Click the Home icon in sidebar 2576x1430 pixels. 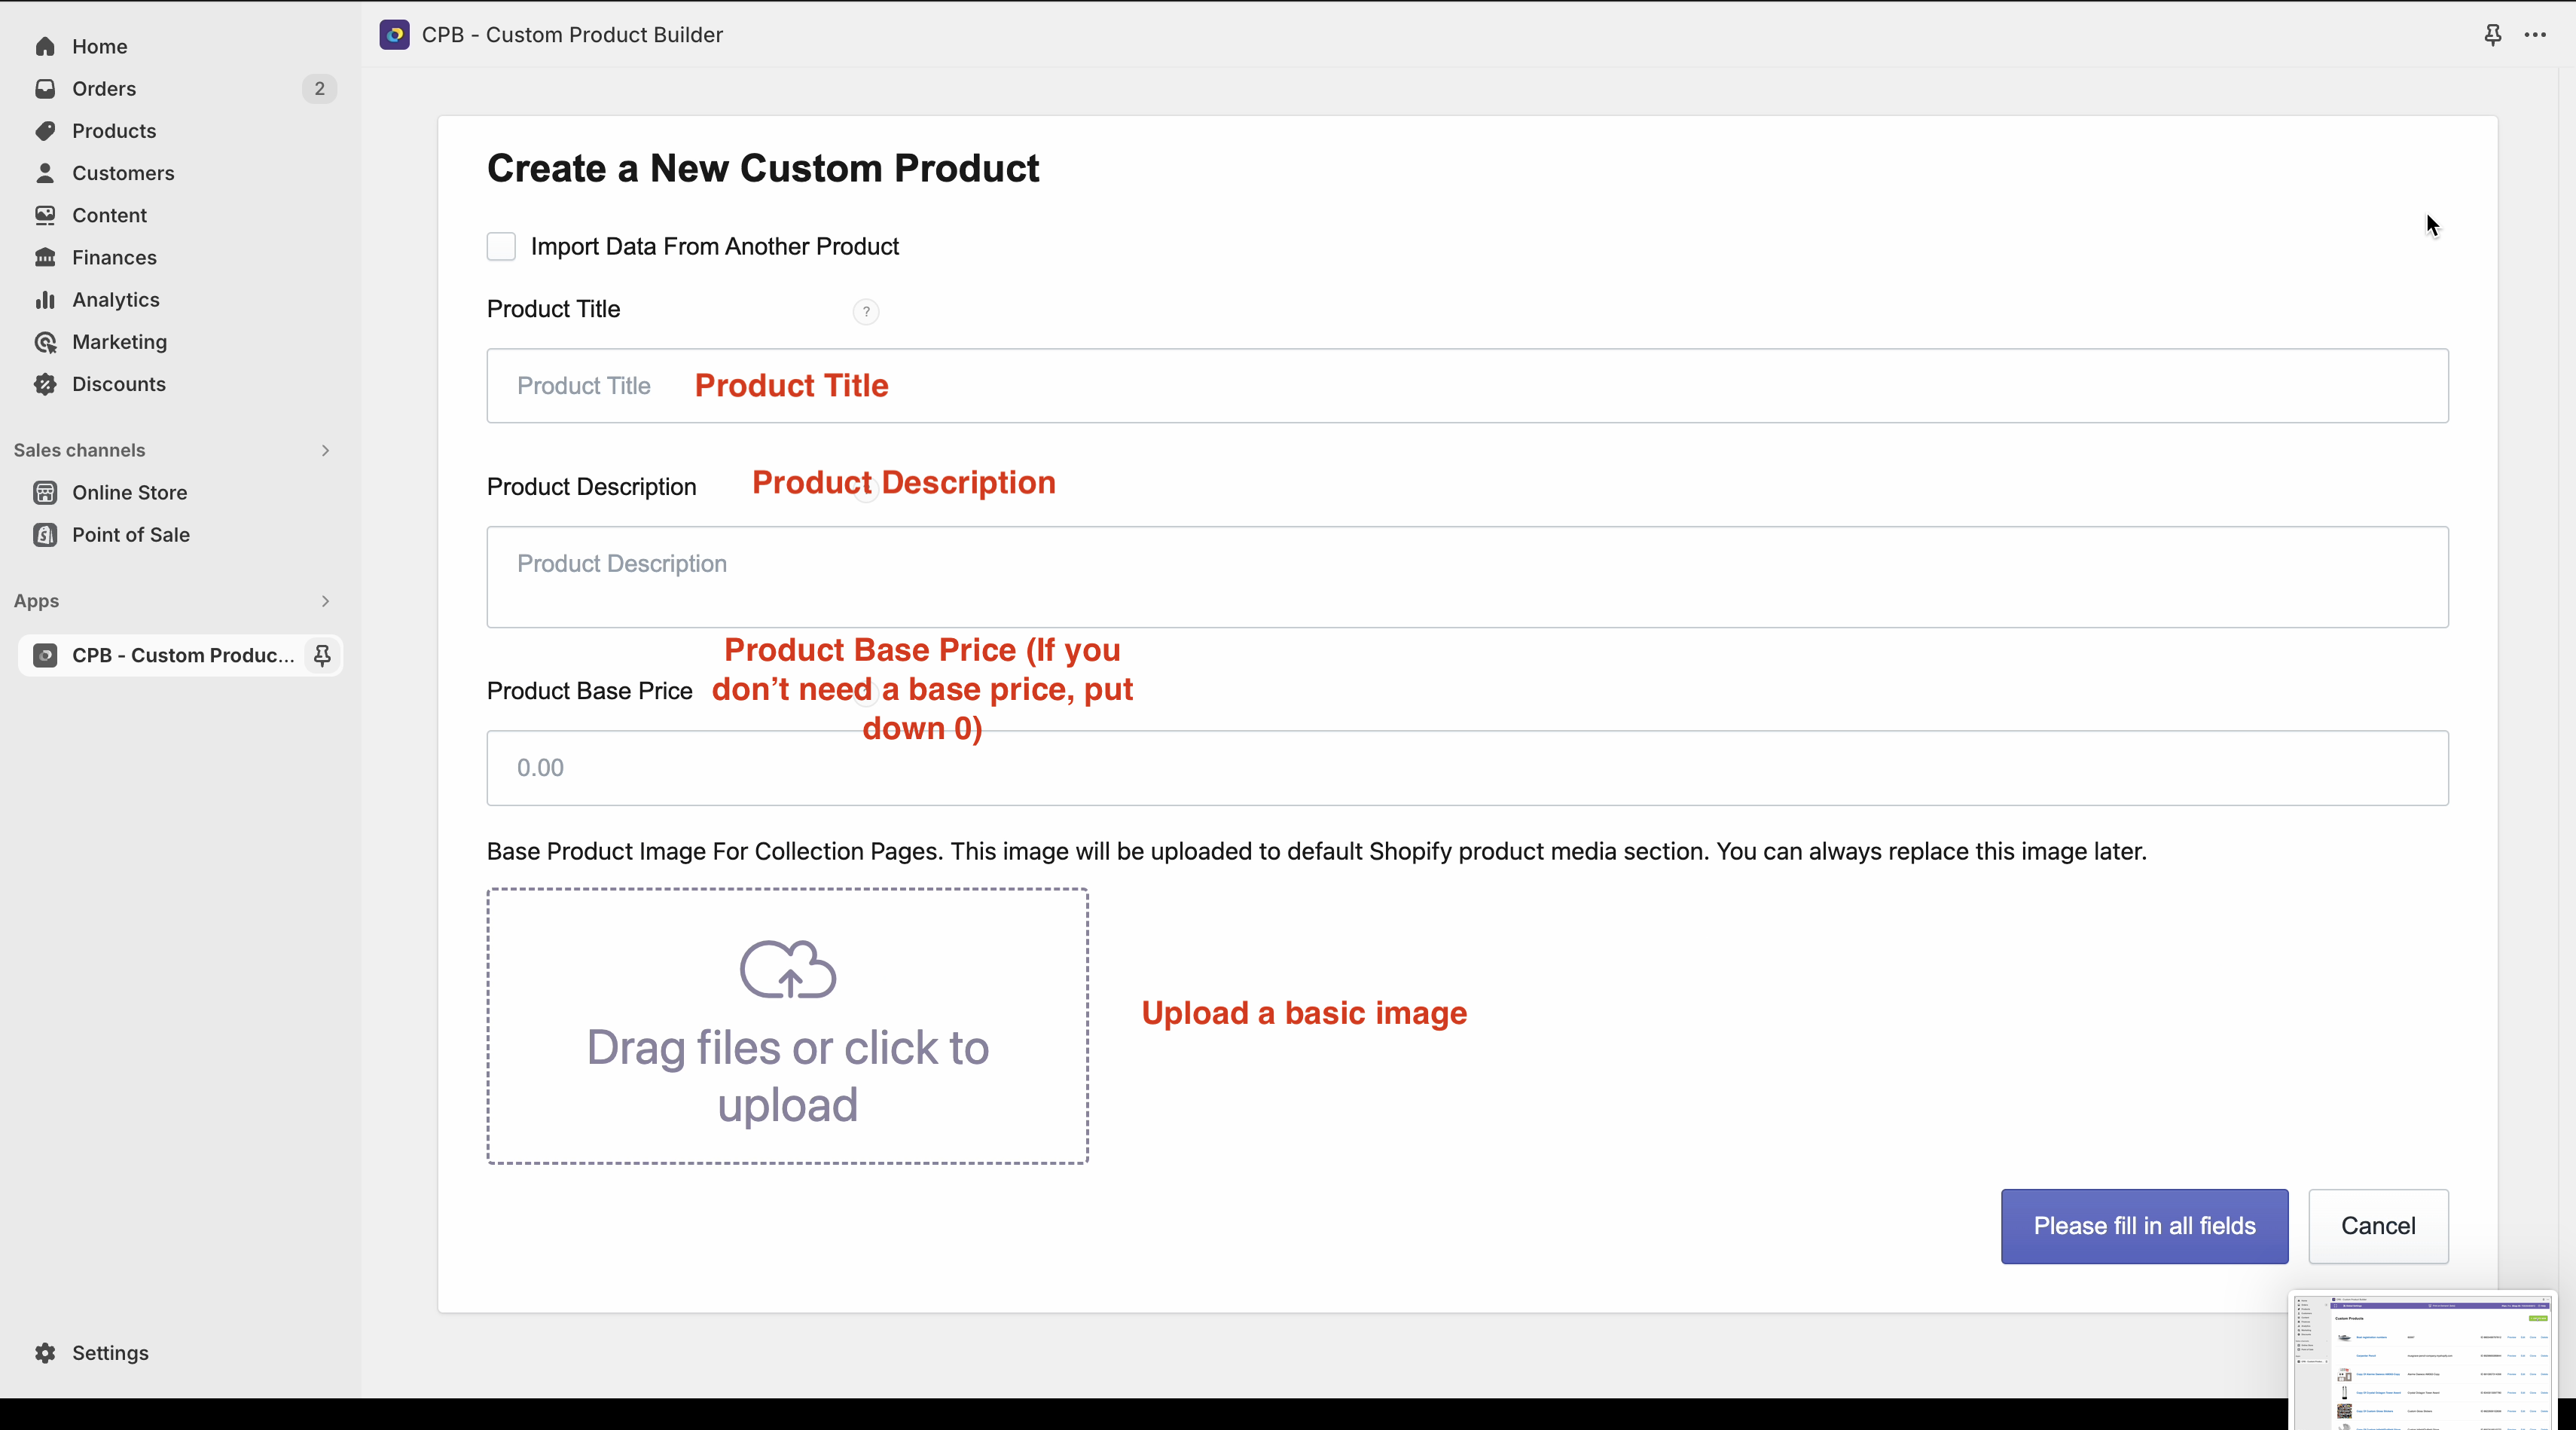coord(45,47)
